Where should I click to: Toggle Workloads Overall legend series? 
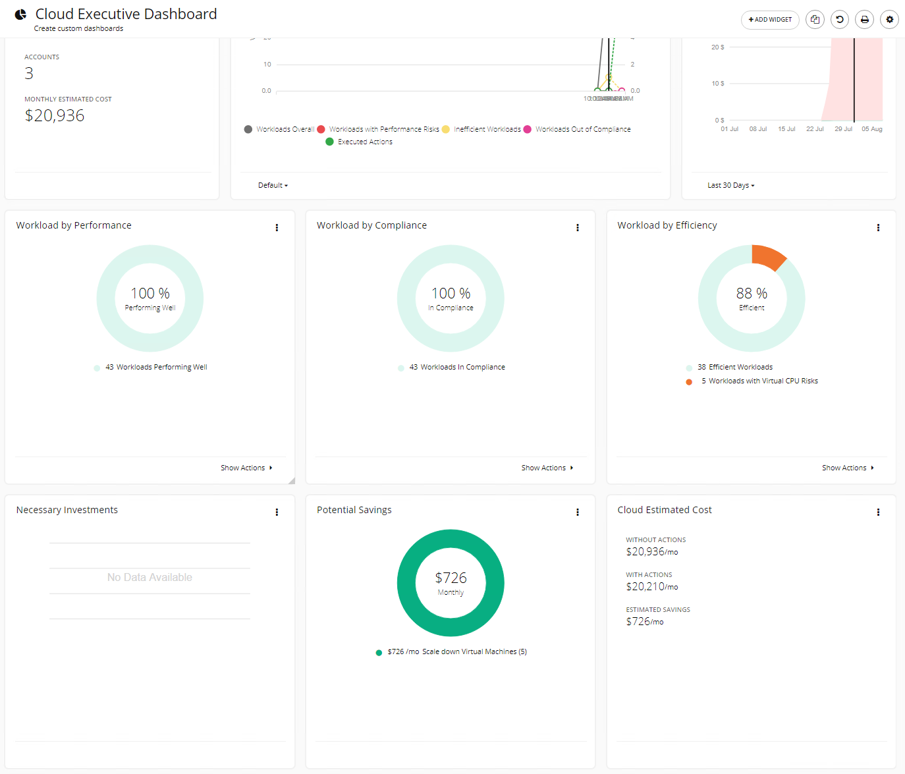(x=279, y=129)
